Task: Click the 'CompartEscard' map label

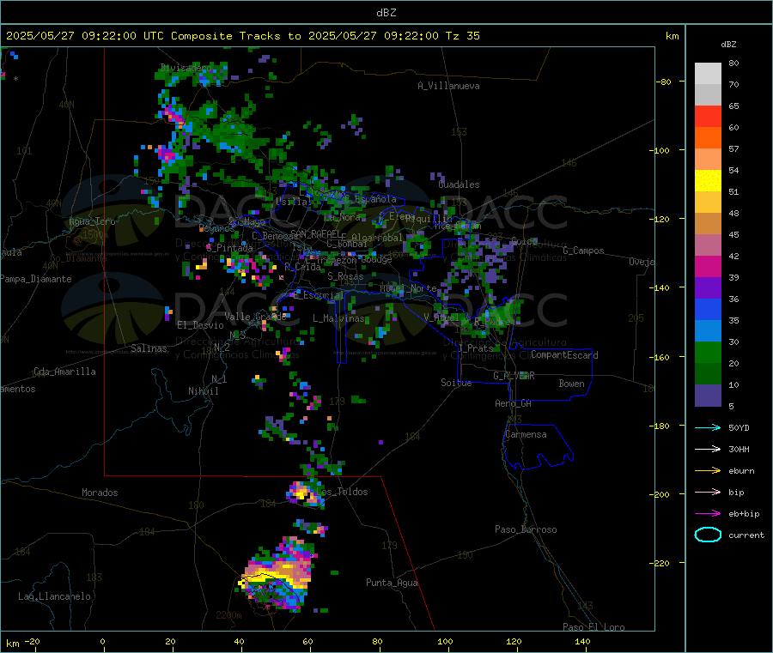Action: (564, 355)
